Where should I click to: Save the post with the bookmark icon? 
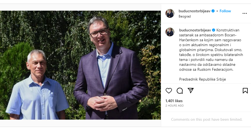(245, 91)
